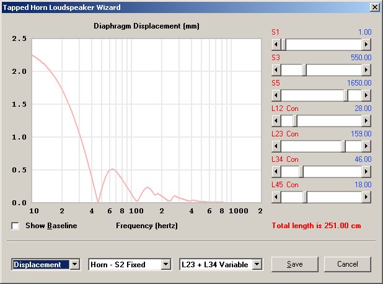
Task: Open the Displacement chart type dropdown
Action: 75,264
